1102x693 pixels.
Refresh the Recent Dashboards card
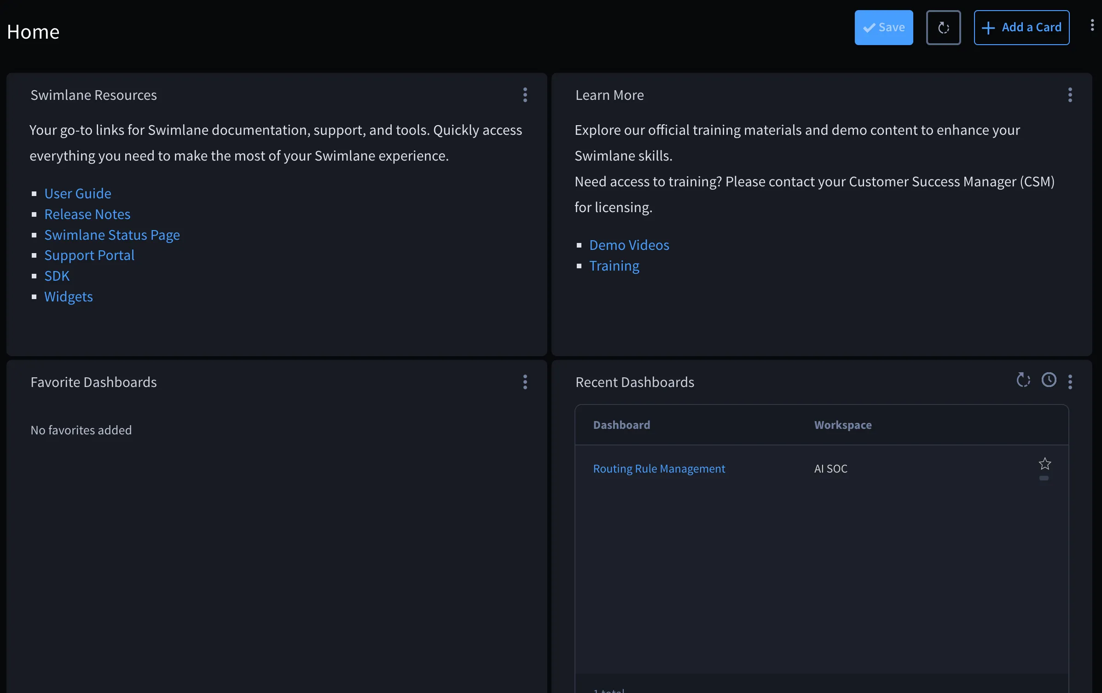(1023, 380)
